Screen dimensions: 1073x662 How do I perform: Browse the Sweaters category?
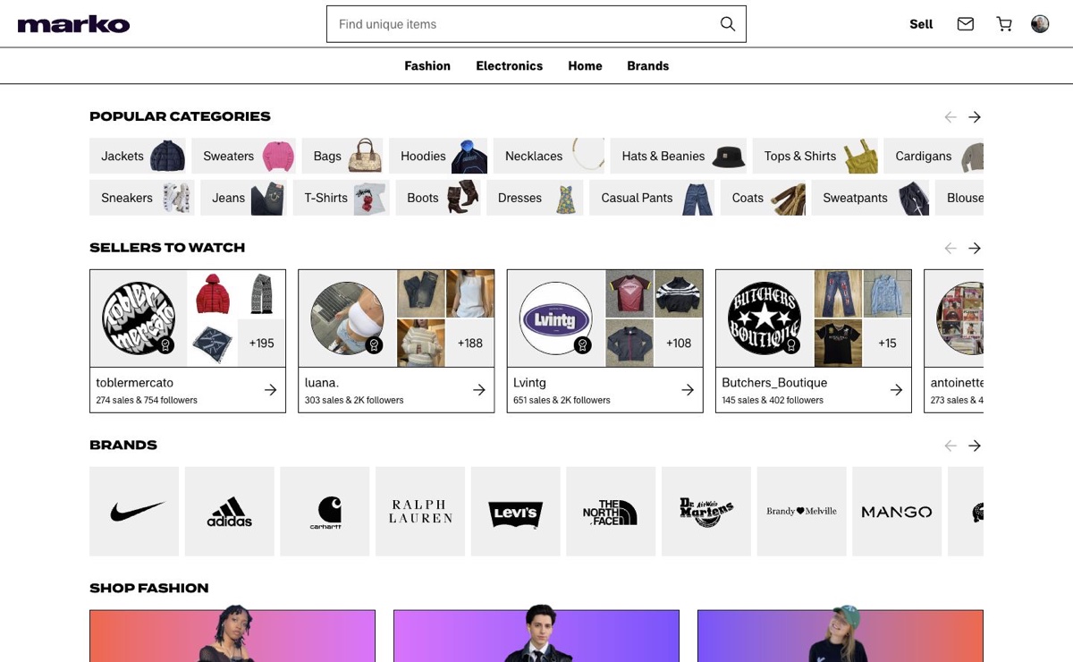coord(243,156)
